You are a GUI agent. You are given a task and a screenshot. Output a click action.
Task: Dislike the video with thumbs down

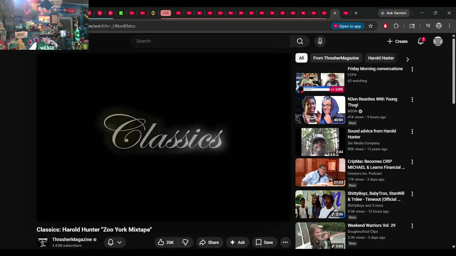click(185, 242)
